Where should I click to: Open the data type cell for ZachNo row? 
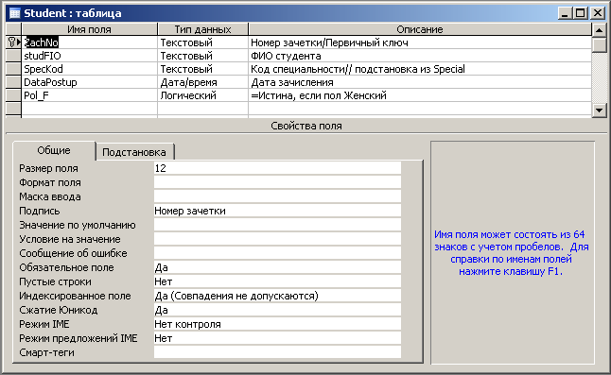point(203,43)
